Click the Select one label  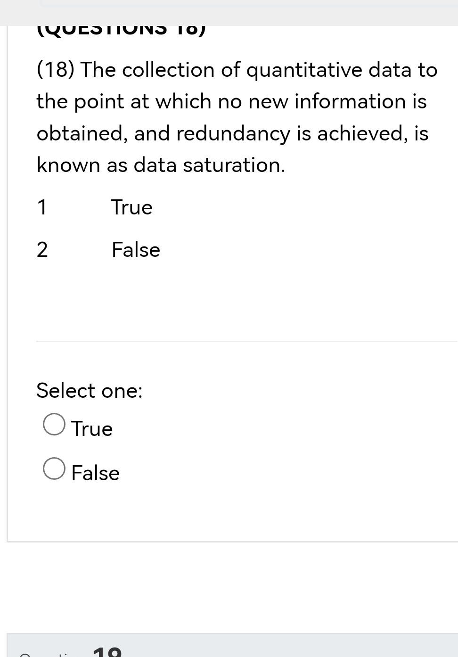[x=90, y=391]
